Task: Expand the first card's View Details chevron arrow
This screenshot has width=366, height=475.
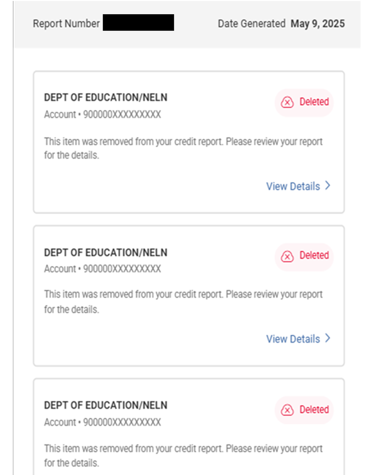Action: point(328,186)
